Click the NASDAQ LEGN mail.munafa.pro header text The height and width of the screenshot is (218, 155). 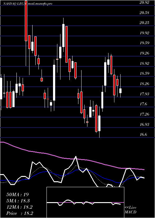tap(28, 4)
